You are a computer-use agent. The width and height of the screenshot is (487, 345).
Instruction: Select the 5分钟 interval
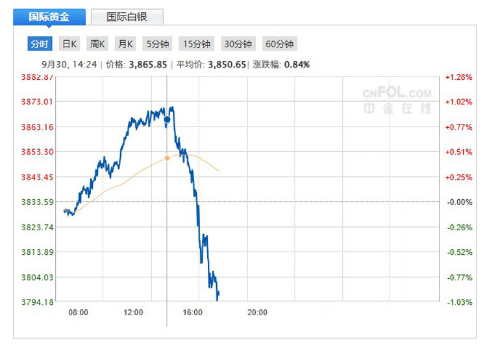point(157,44)
